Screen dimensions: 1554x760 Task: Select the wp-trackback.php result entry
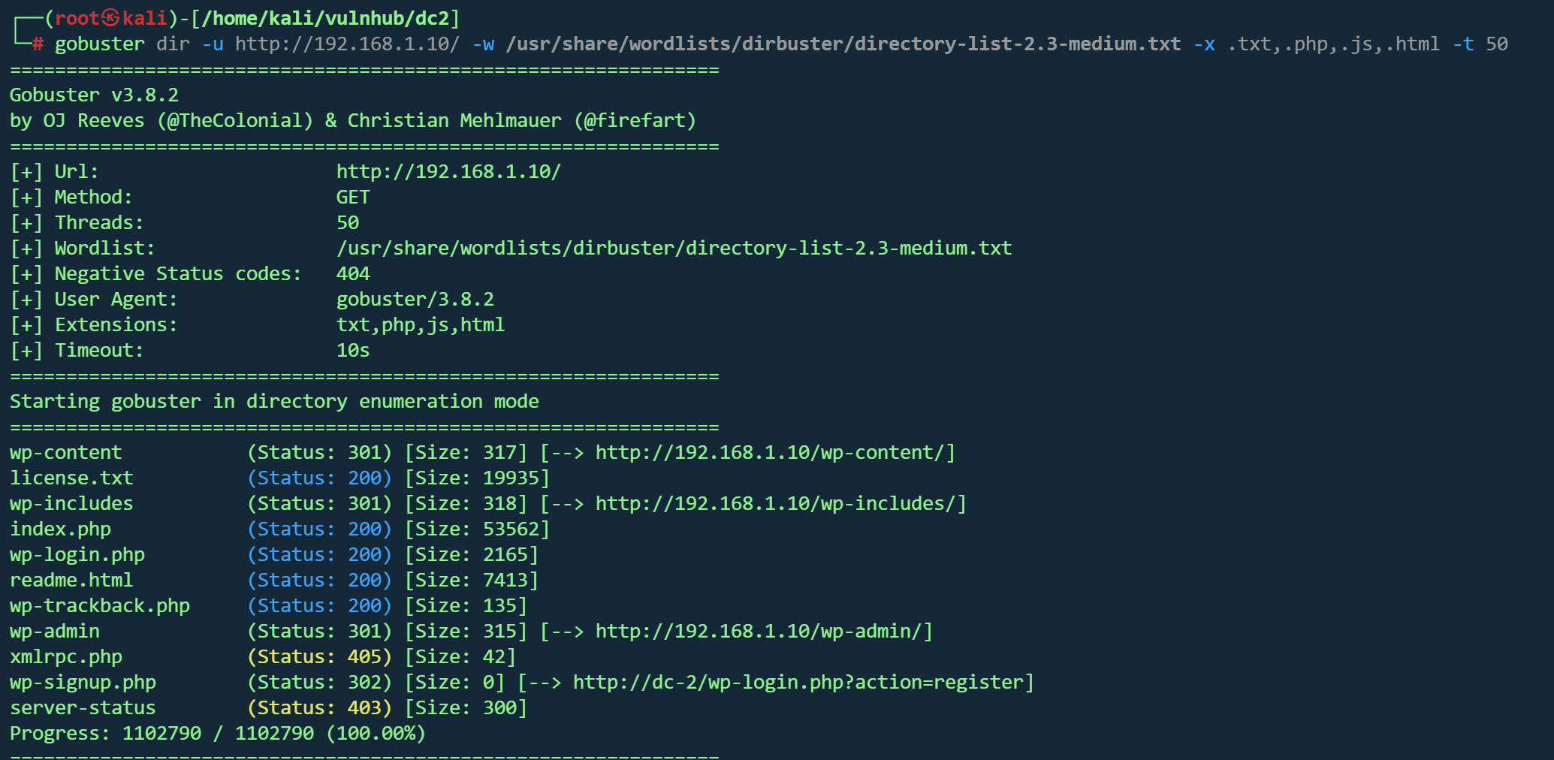coord(99,606)
